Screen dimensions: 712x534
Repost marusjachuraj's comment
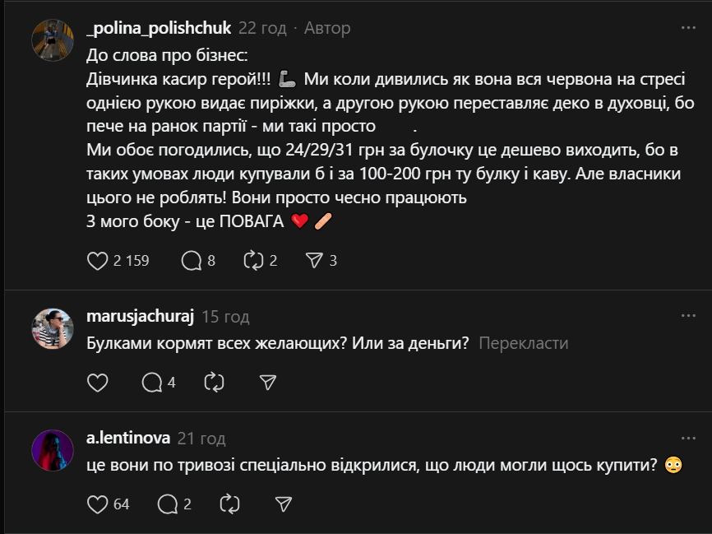click(214, 383)
